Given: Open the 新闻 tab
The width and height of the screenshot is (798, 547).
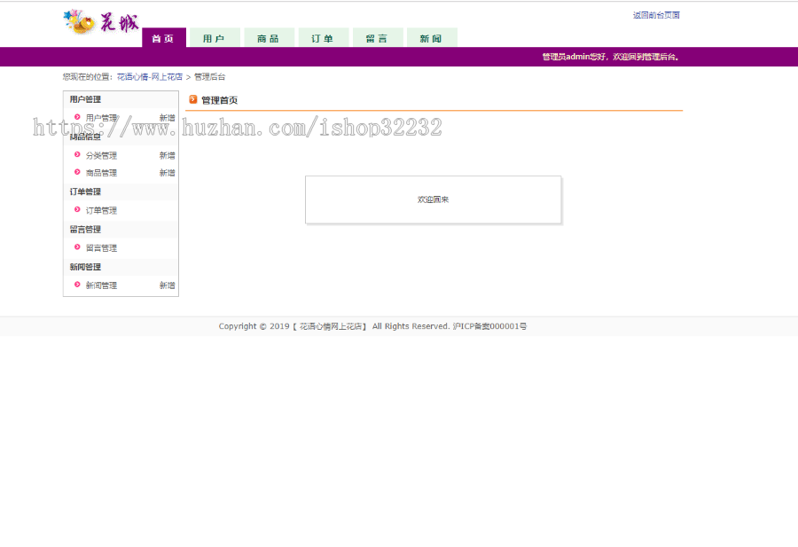Looking at the screenshot, I should point(432,37).
